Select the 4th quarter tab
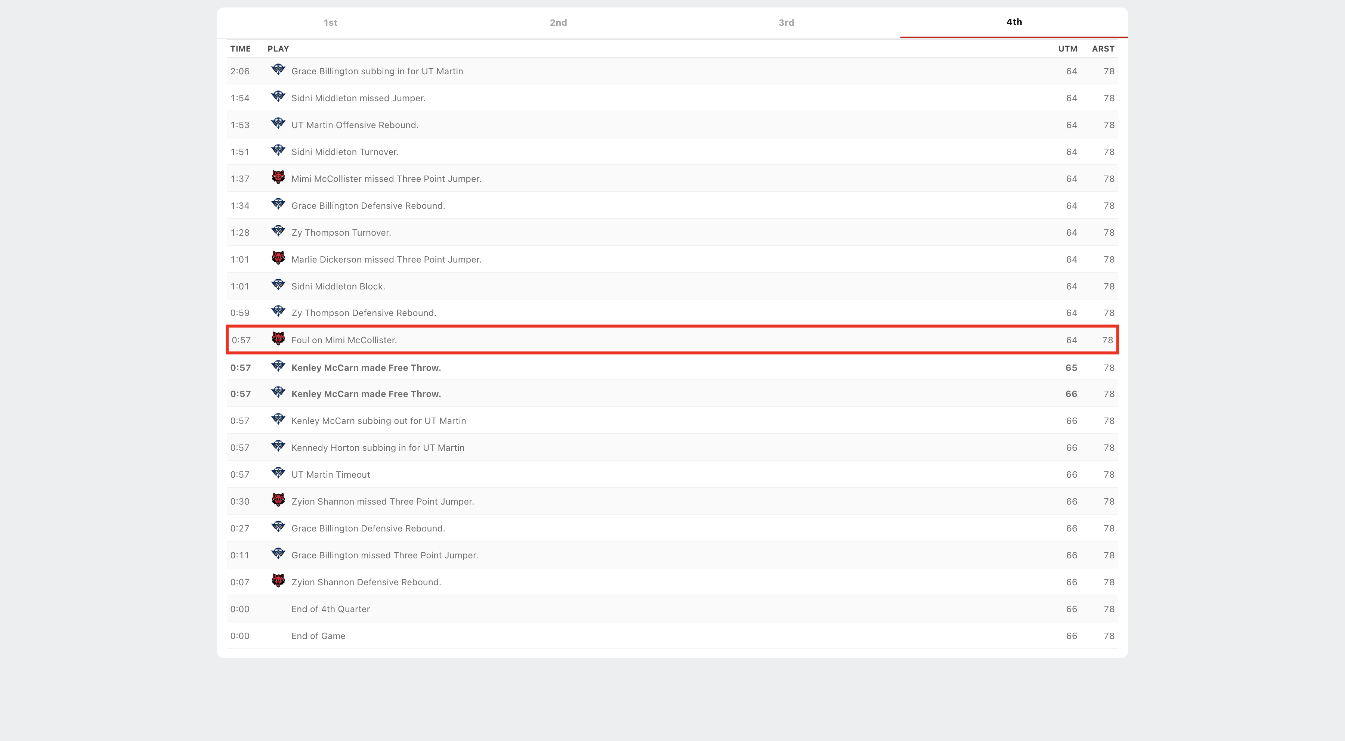 click(1014, 22)
